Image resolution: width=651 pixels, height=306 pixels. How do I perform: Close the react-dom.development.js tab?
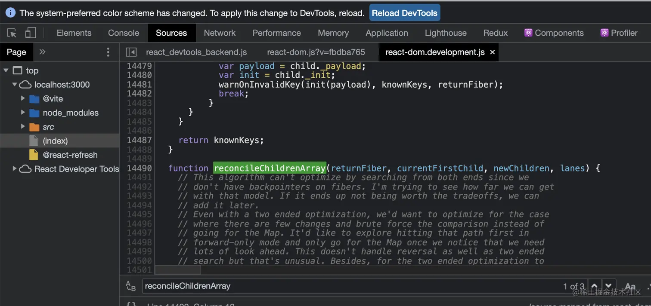(x=493, y=52)
